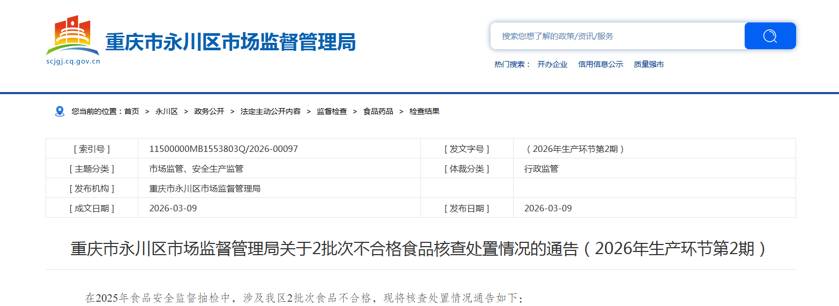Click the notice headline about 2批次不合格食品
The height and width of the screenshot is (306, 839).
coord(419,249)
